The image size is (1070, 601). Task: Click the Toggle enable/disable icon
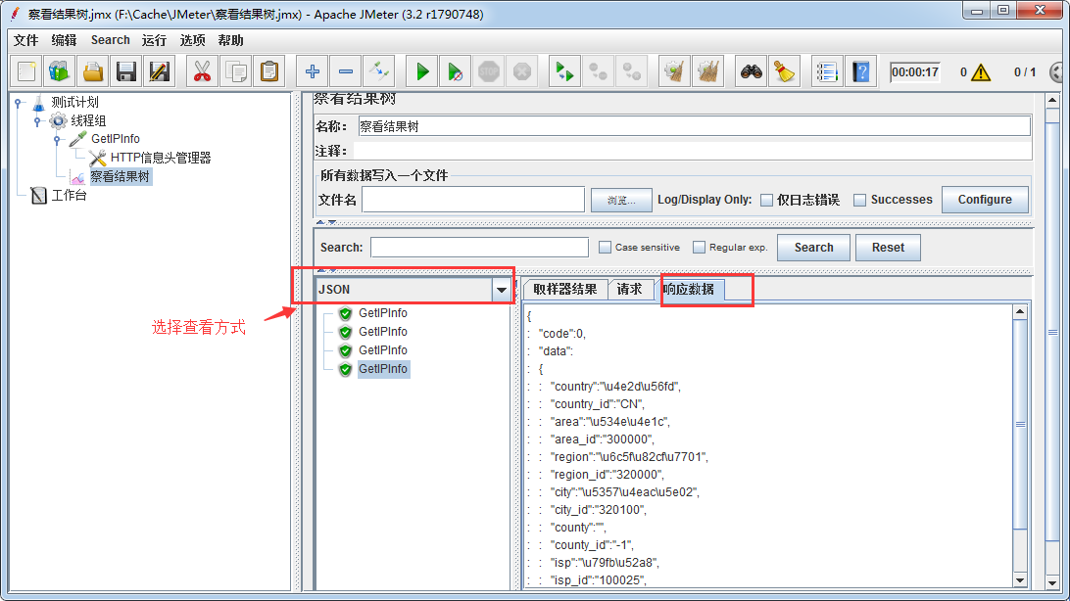(379, 71)
